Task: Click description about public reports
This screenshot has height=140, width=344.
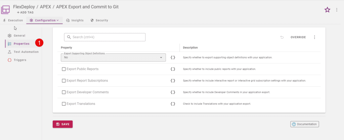Action: point(219,69)
